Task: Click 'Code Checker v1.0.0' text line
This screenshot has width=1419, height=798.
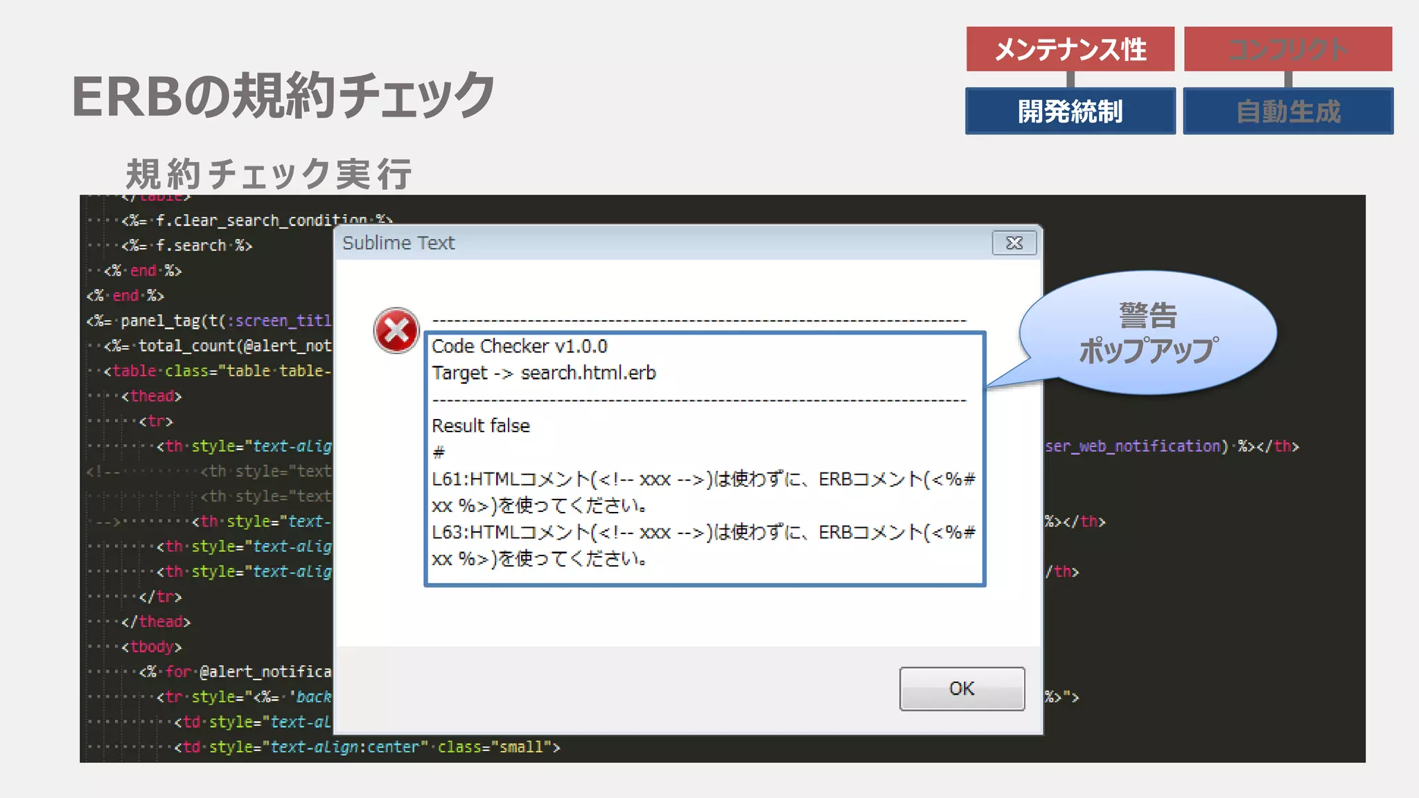Action: [x=520, y=346]
